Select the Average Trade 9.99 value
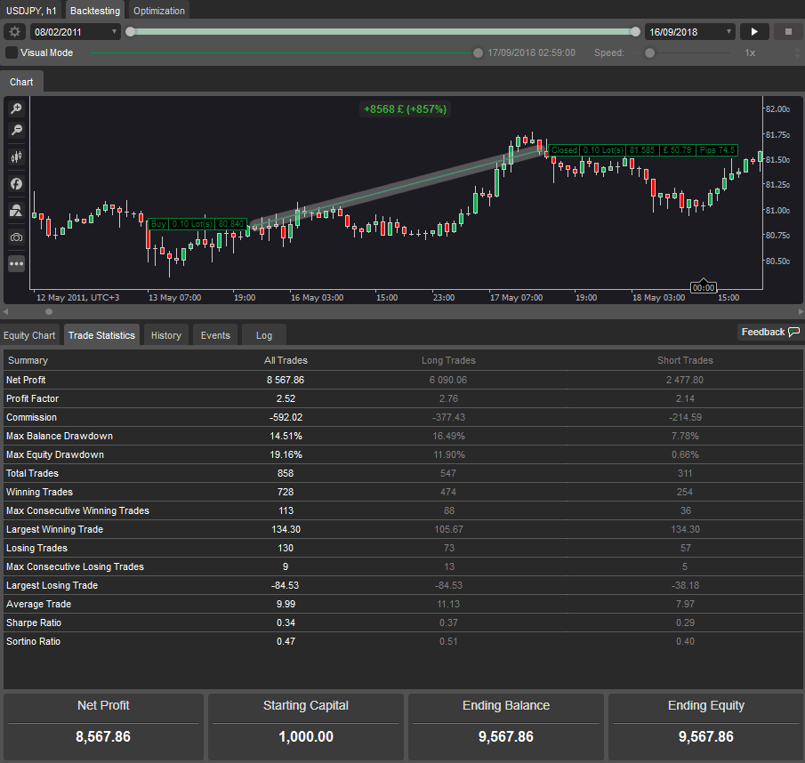This screenshot has width=805, height=763. (x=286, y=604)
